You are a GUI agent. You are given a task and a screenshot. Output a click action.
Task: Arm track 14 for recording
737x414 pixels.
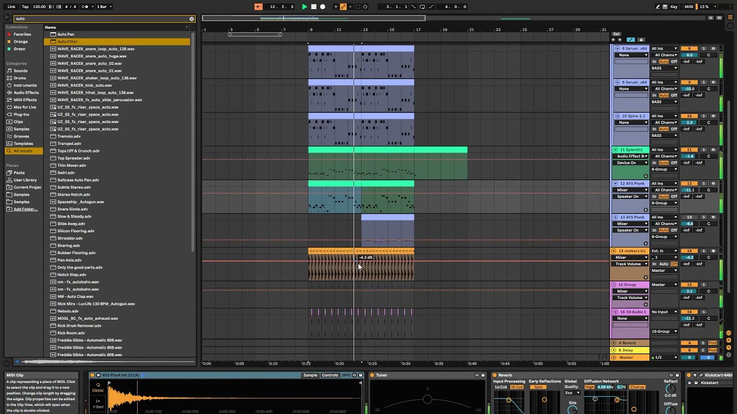coord(713,251)
